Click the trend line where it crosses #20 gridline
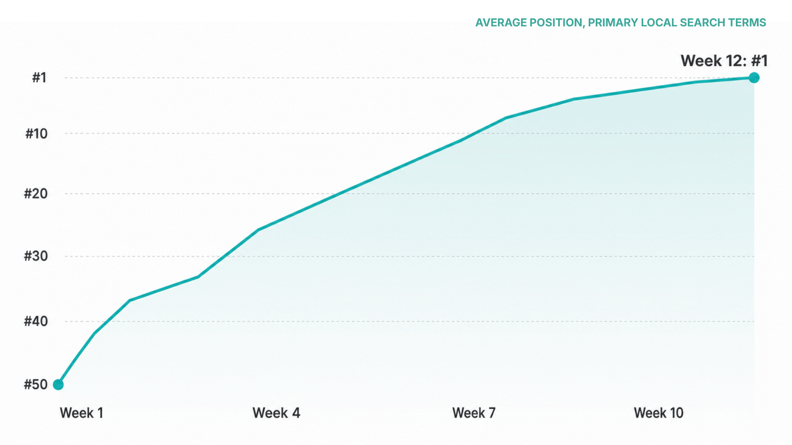This screenshot has width=792, height=445. (x=340, y=194)
